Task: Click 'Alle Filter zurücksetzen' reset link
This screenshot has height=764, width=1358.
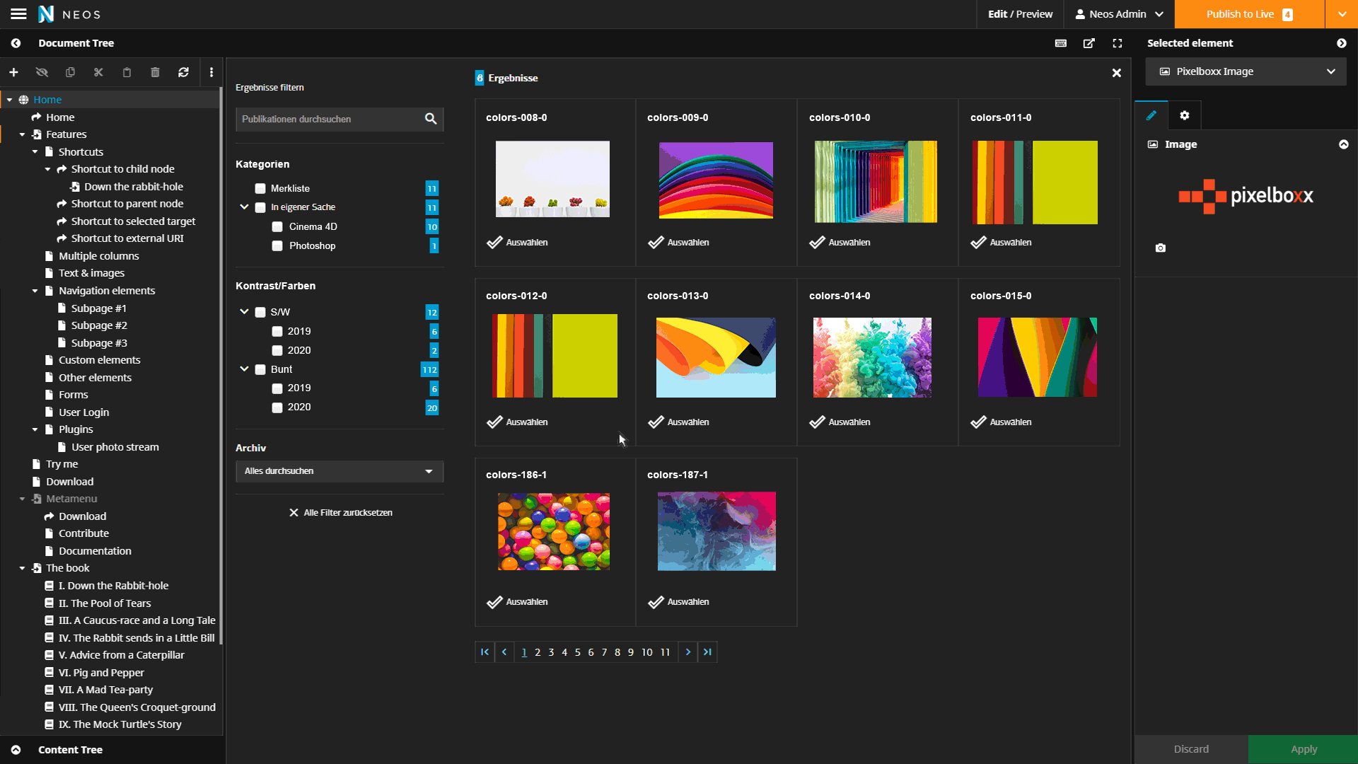Action: 340,513
